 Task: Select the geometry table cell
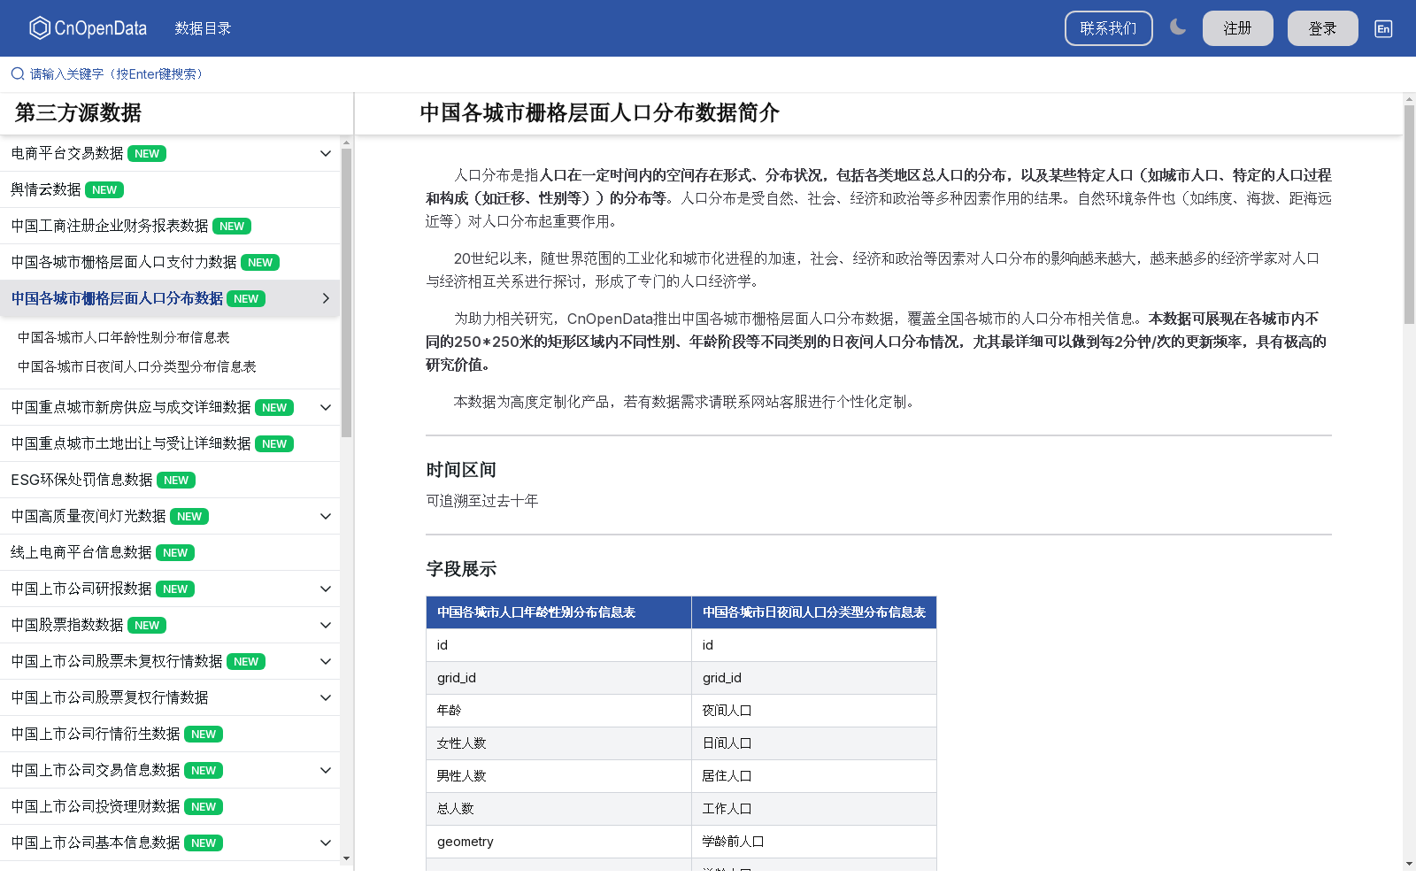click(x=558, y=841)
